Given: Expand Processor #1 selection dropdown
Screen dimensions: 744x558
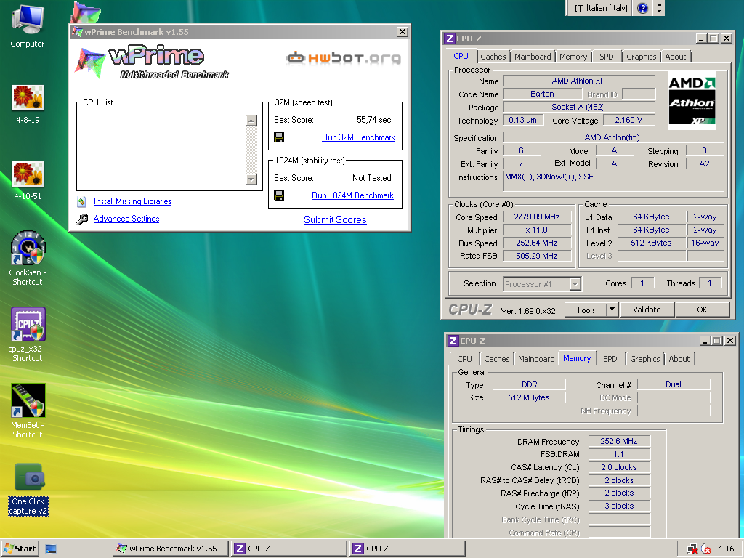Looking at the screenshot, I should tap(575, 284).
